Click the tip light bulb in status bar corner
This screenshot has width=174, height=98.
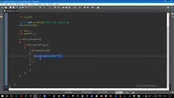pos(173,93)
